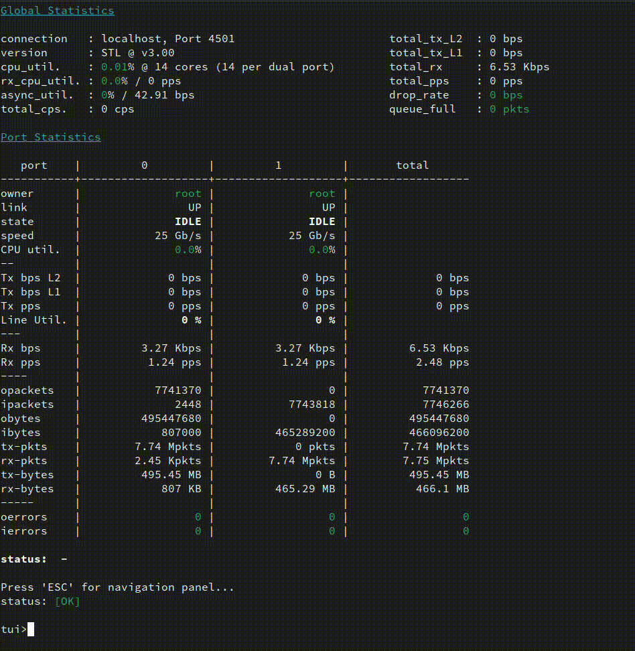
Task: Click the localhost, Port 4501 connection value
Action: (167, 39)
